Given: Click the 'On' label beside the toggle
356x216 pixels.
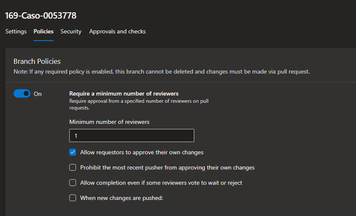Looking at the screenshot, I should (x=38, y=94).
